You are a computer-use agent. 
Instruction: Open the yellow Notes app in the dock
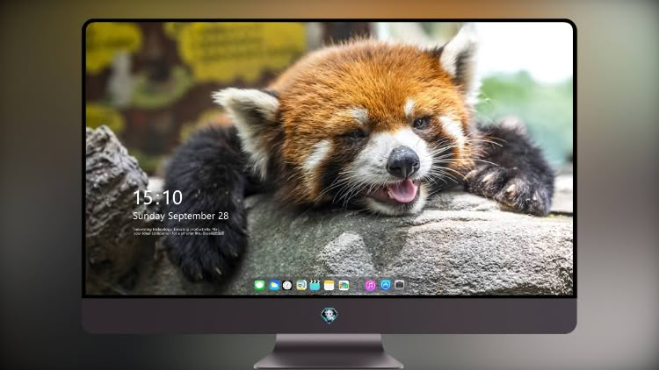click(x=329, y=285)
